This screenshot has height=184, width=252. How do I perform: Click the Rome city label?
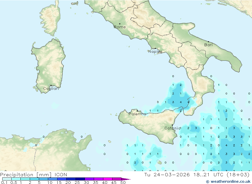coord(120,27)
